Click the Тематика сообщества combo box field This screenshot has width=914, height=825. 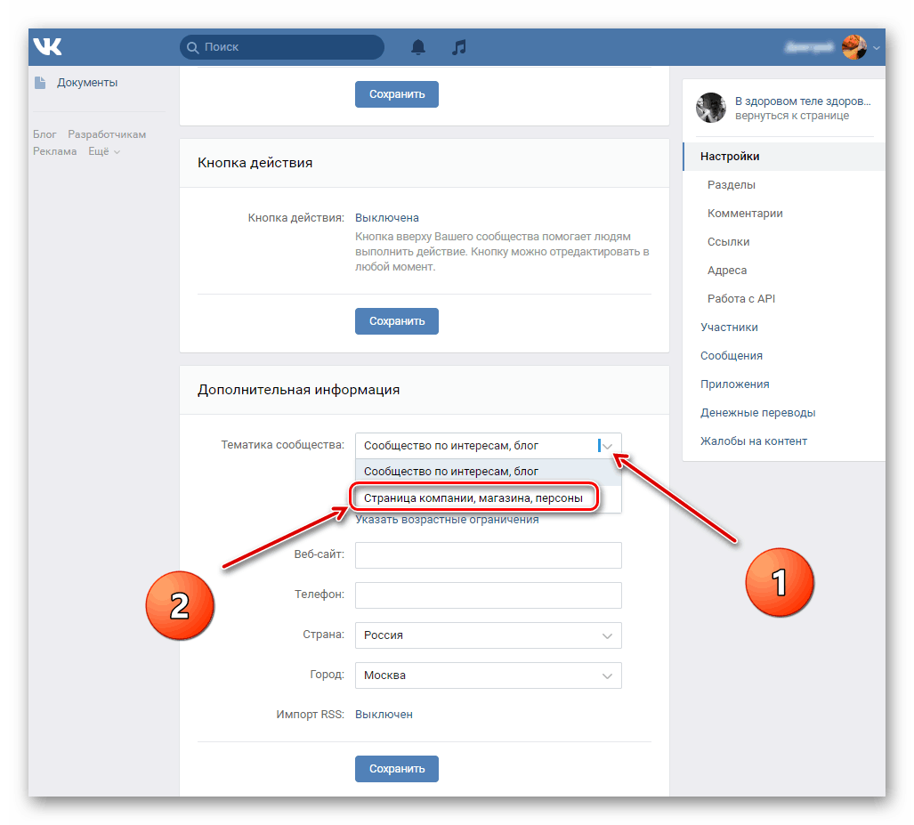(488, 446)
